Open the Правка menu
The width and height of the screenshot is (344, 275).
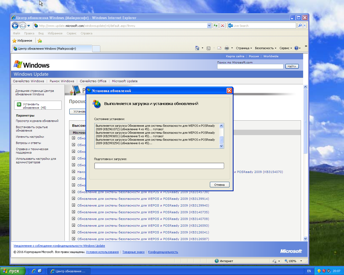29,33
